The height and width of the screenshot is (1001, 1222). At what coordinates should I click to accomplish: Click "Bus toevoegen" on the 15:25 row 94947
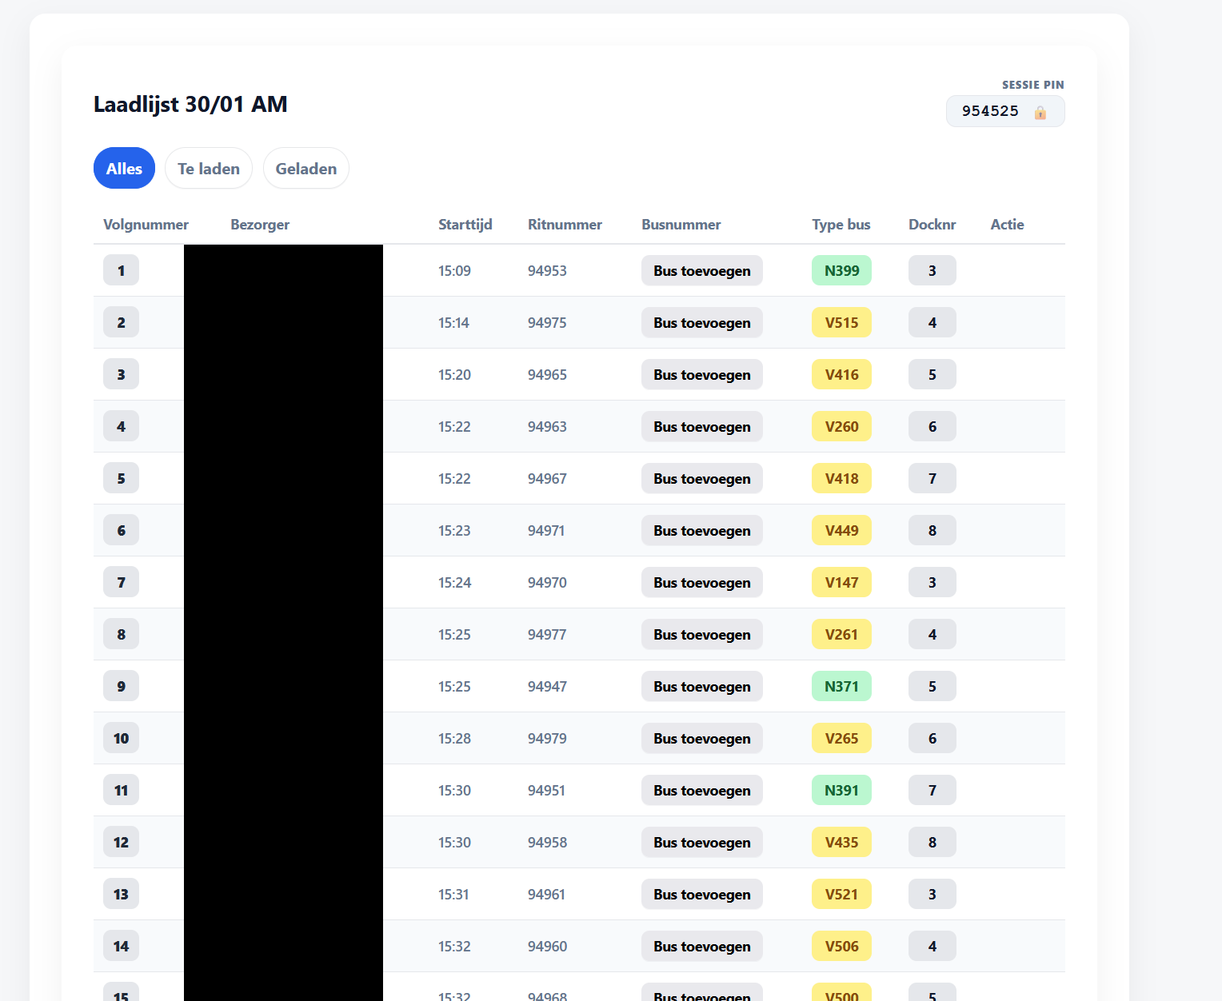pyautogui.click(x=701, y=686)
